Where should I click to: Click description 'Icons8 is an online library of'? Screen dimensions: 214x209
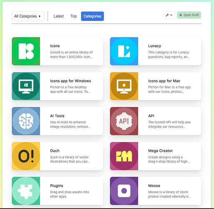(x=71, y=52)
